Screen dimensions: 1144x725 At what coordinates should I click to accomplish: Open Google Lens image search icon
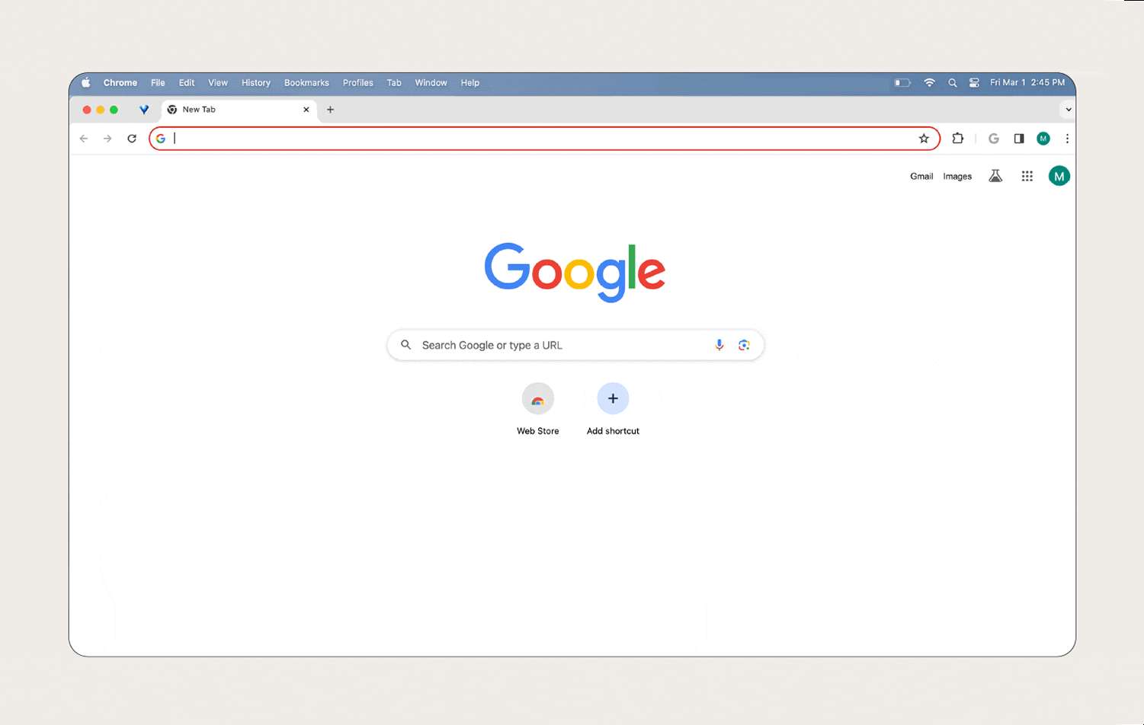click(744, 345)
